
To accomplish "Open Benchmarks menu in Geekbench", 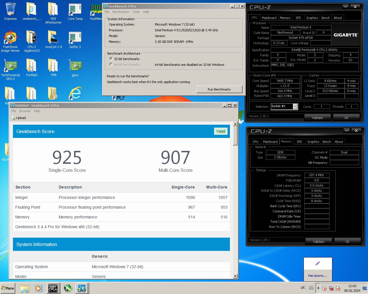I will point(121,12).
